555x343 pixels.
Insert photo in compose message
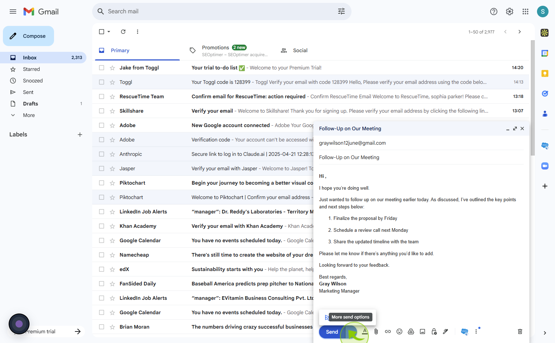[422, 331]
